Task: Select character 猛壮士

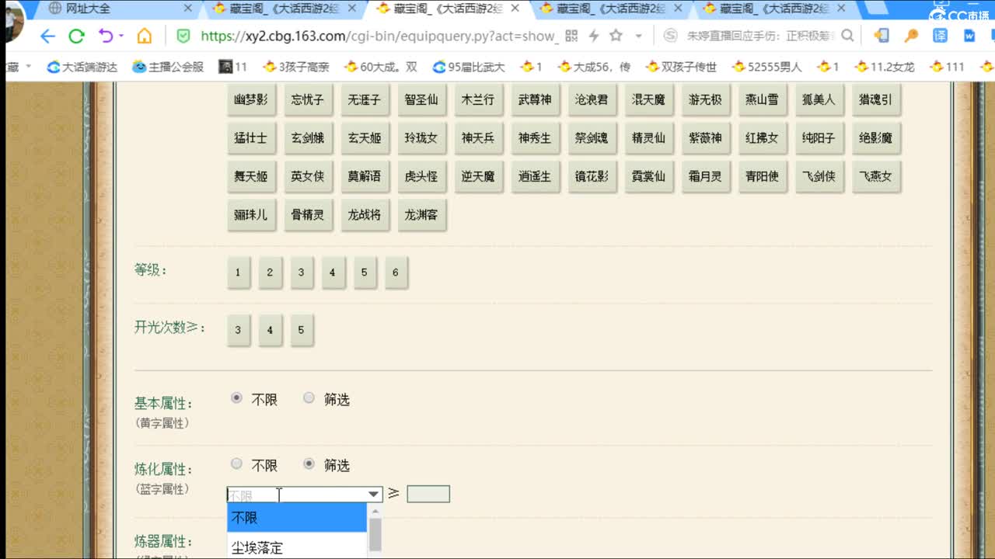Action: point(250,138)
